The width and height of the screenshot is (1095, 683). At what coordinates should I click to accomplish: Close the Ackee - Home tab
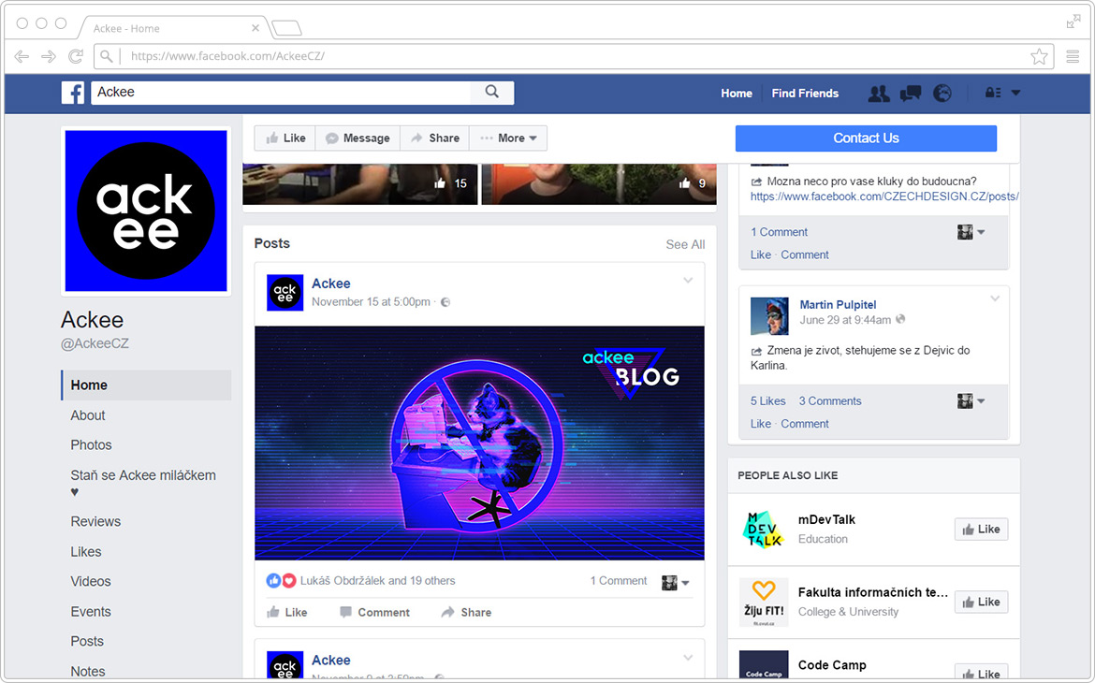[255, 28]
